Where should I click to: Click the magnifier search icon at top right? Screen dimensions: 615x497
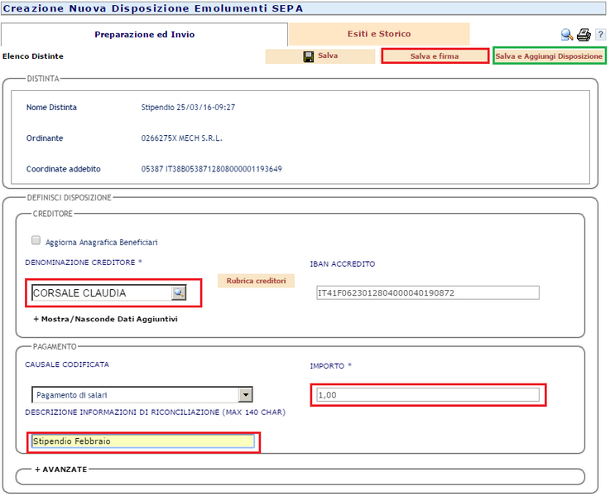[x=566, y=35]
